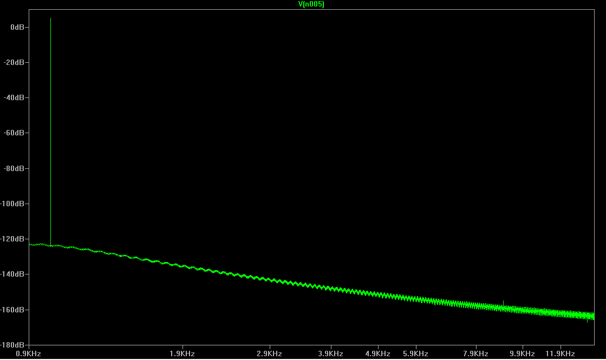The height and width of the screenshot is (360, 606).
Task: Click the -160dB axis label
Action: (x=12, y=310)
